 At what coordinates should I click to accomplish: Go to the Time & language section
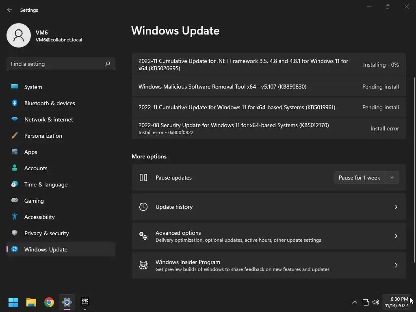pyautogui.click(x=46, y=184)
